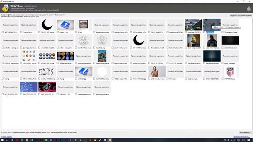The height and width of the screenshot is (142, 253).
Task: Open the Windows Start menu
Action: click(x=2, y=140)
